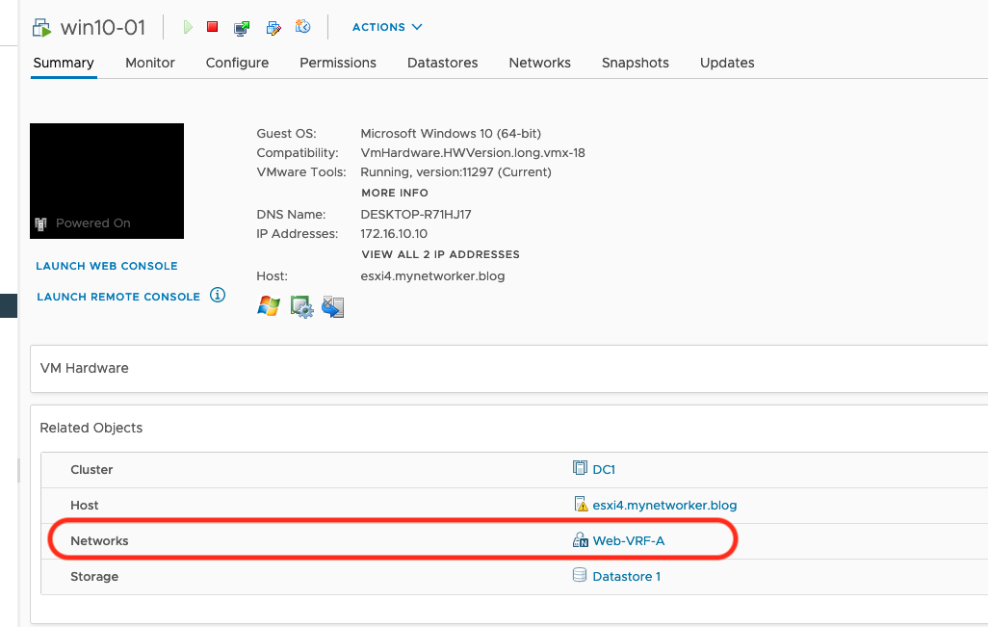Go to the Configure tab
988x627 pixels.
point(237,63)
